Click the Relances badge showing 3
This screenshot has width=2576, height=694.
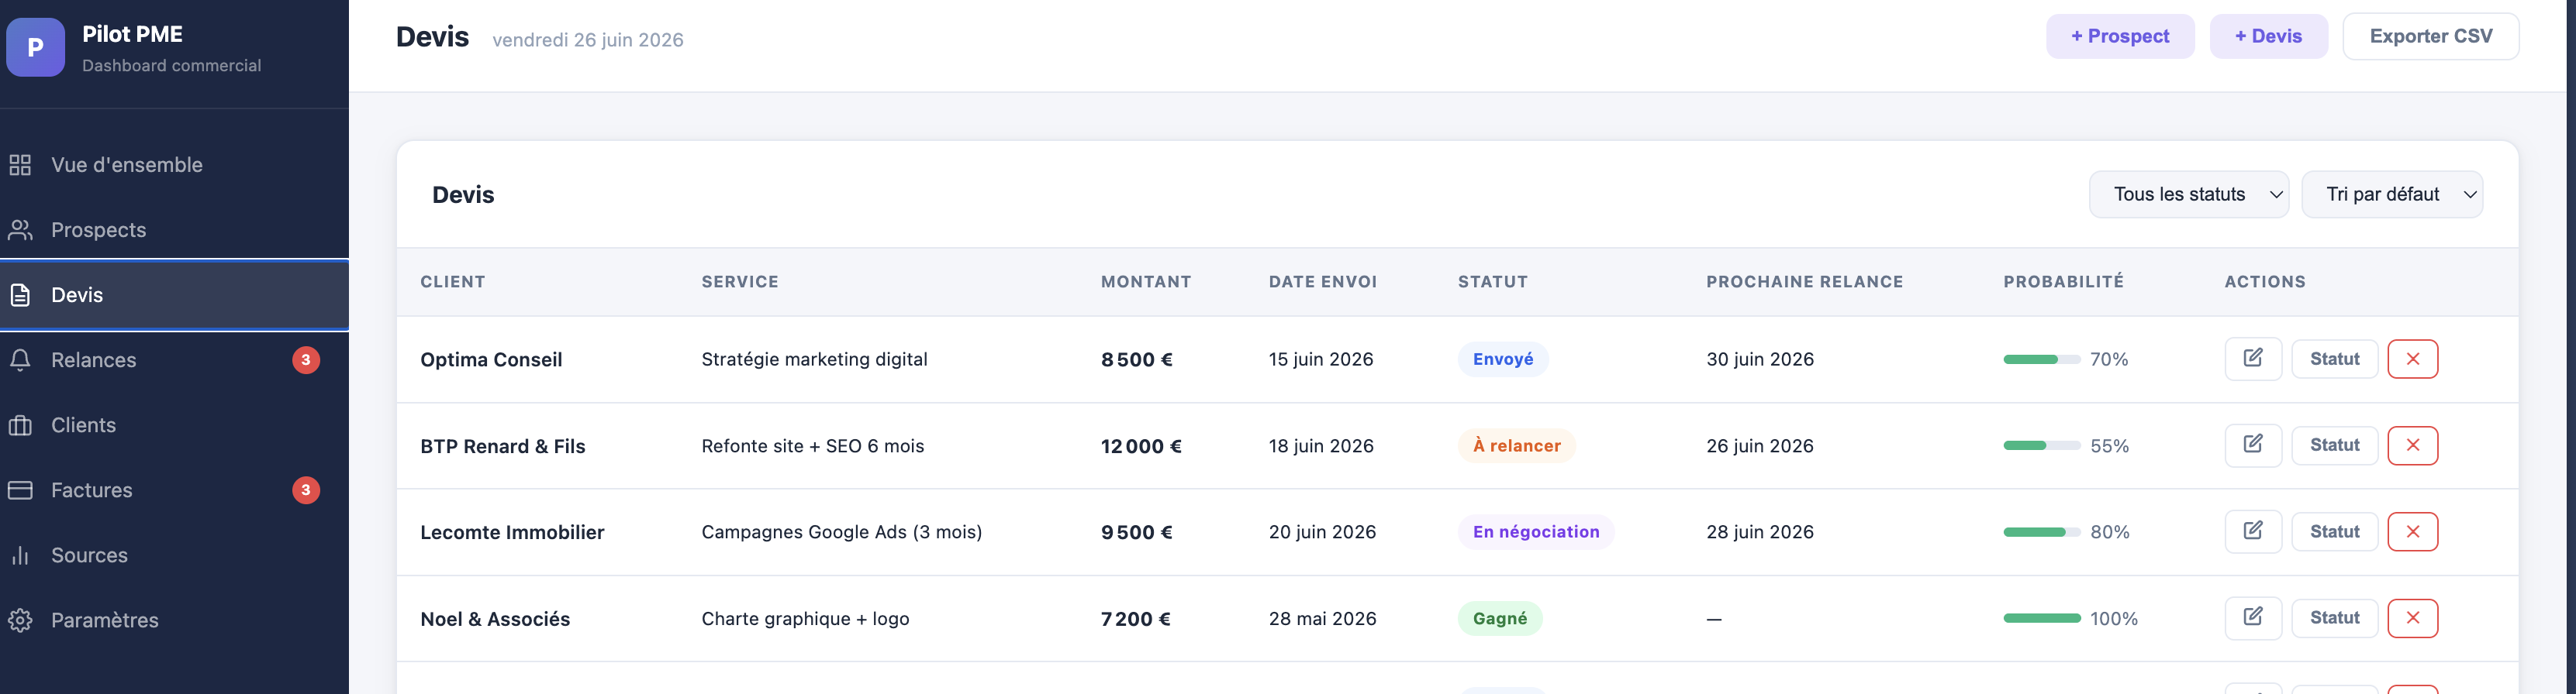[x=306, y=359]
